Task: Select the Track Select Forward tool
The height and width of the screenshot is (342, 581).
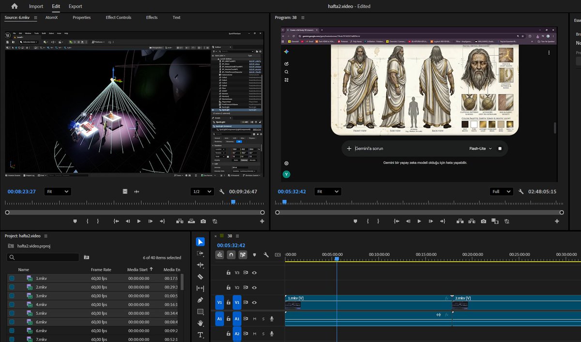Action: pyautogui.click(x=200, y=253)
